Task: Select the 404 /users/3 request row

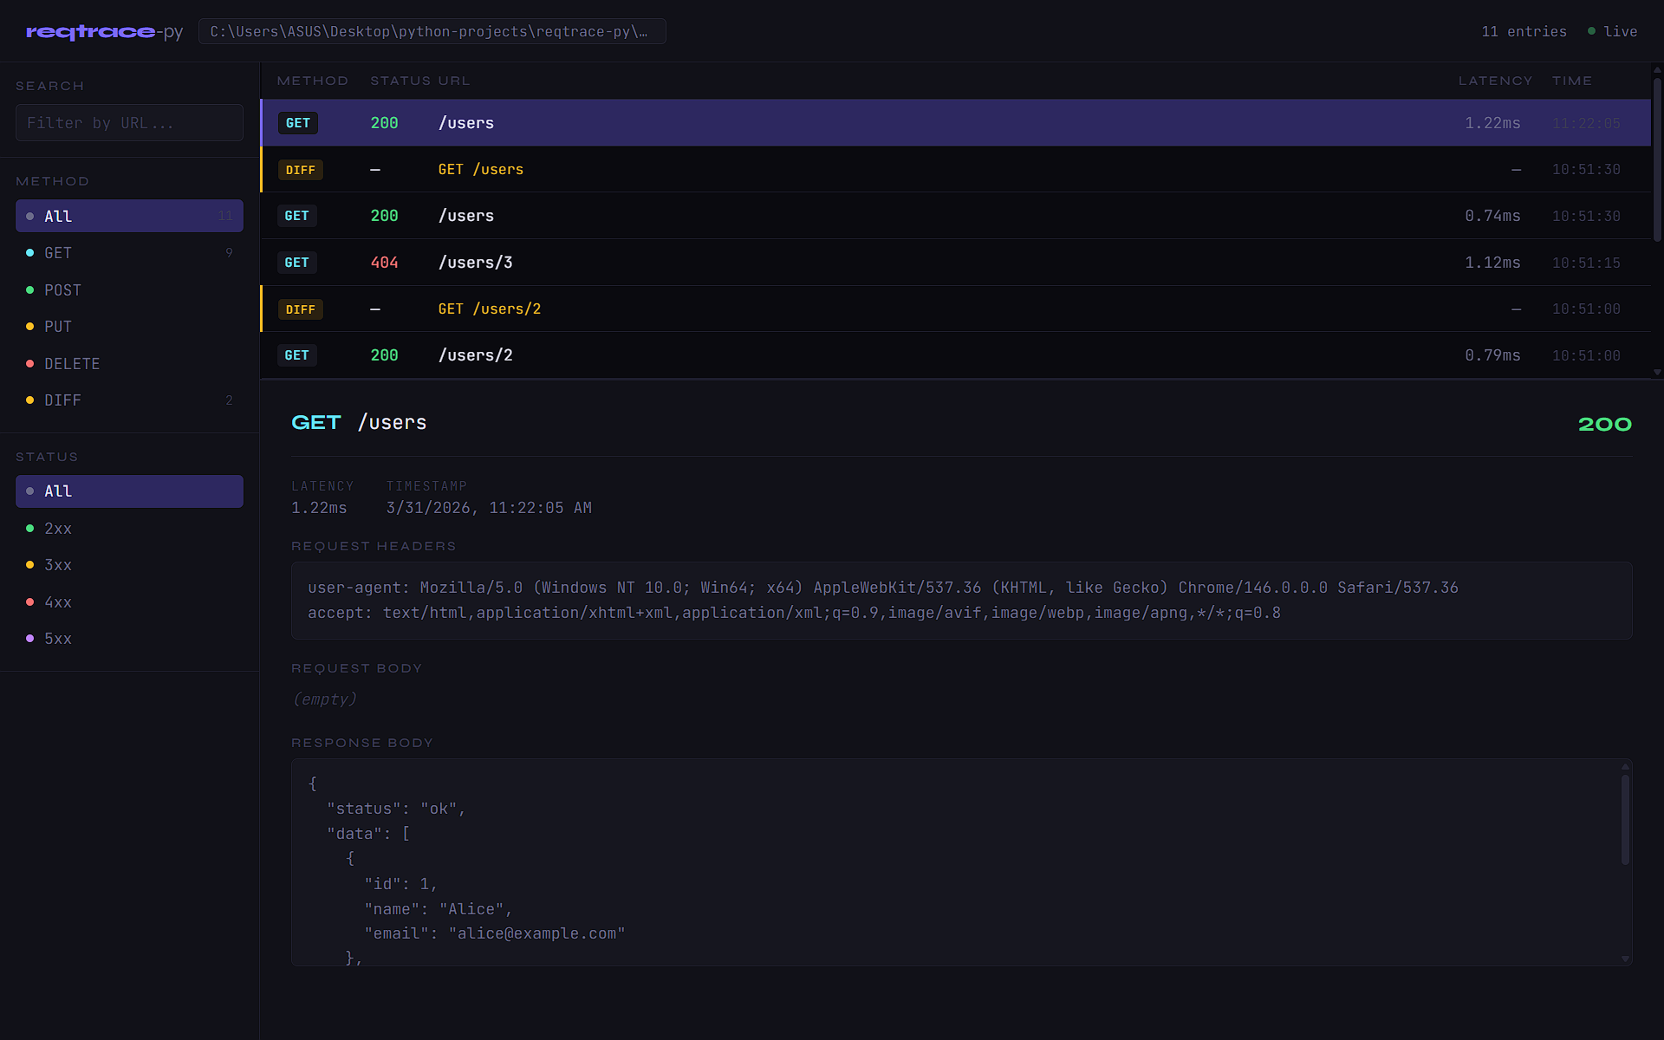Action: coord(955,263)
